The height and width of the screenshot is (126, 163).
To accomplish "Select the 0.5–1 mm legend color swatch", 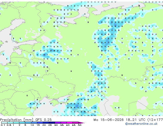I will pyautogui.click(x=10, y=123).
